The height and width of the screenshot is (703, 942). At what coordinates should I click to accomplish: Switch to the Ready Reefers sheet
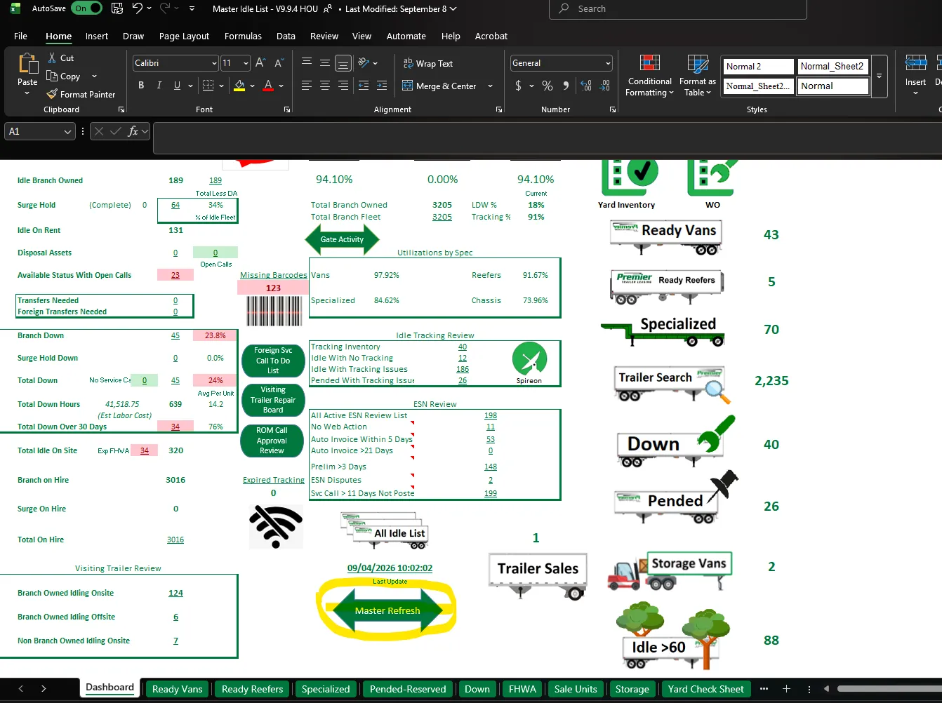pos(252,689)
